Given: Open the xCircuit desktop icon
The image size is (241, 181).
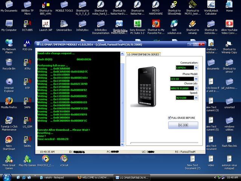Looking at the screenshot, I should [x=64, y=161].
